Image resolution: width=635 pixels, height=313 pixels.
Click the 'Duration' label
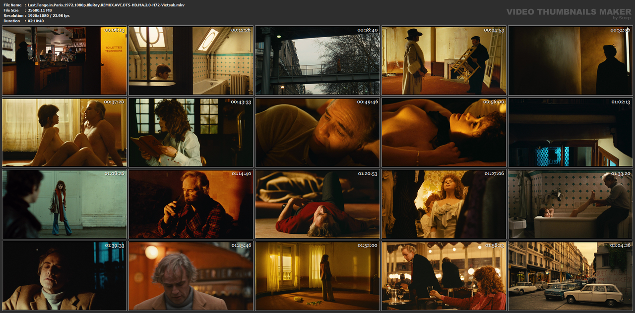pyautogui.click(x=11, y=21)
